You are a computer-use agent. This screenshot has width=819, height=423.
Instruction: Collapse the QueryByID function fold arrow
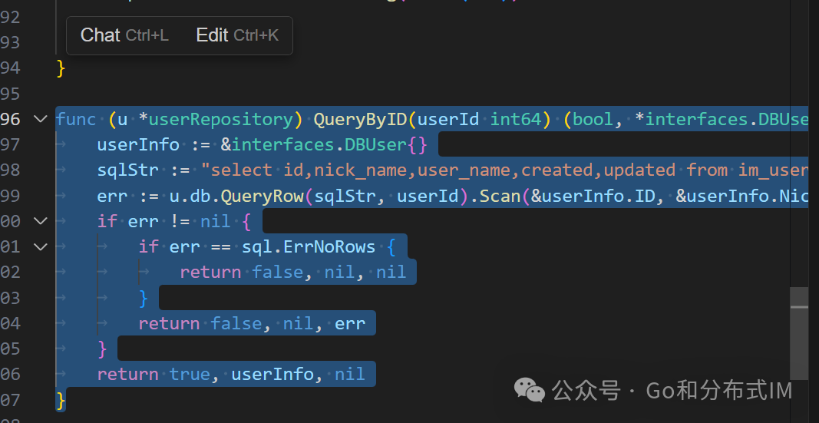click(41, 119)
